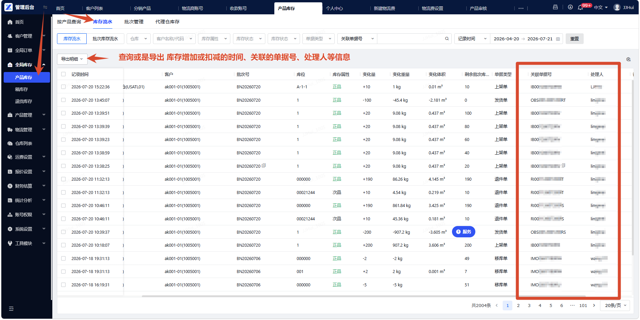This screenshot has width=640, height=320.
Task: Check the row 2026-07-20 15:22:36
Action: (x=63, y=87)
